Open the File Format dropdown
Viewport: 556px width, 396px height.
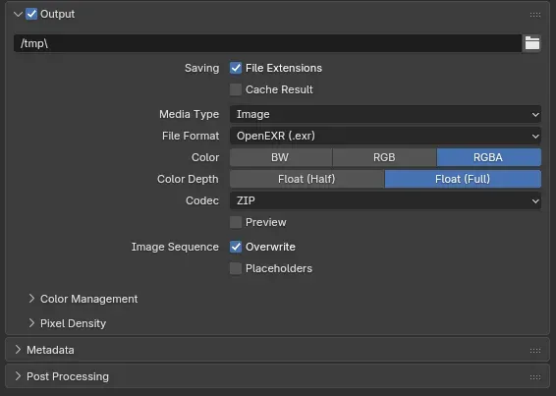click(385, 136)
